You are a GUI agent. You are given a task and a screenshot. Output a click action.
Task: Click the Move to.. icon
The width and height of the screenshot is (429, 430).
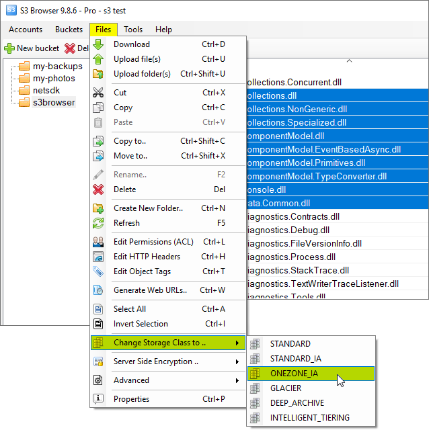[x=98, y=156]
